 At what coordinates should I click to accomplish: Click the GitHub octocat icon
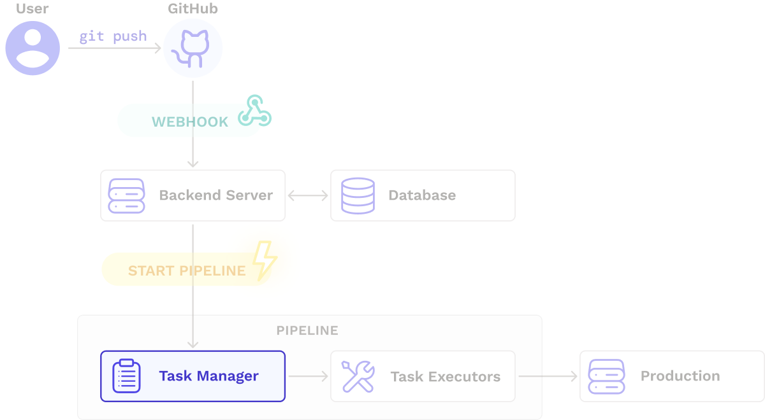pyautogui.click(x=193, y=48)
